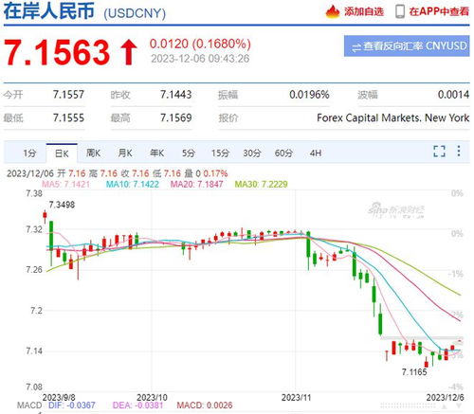The width and height of the screenshot is (474, 414).
Task: Click the phone icon for APP view
Action: point(400,11)
